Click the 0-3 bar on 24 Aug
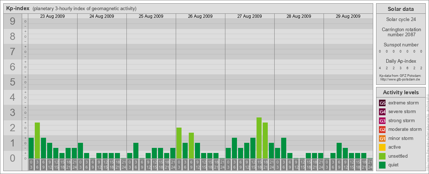 (80, 151)
